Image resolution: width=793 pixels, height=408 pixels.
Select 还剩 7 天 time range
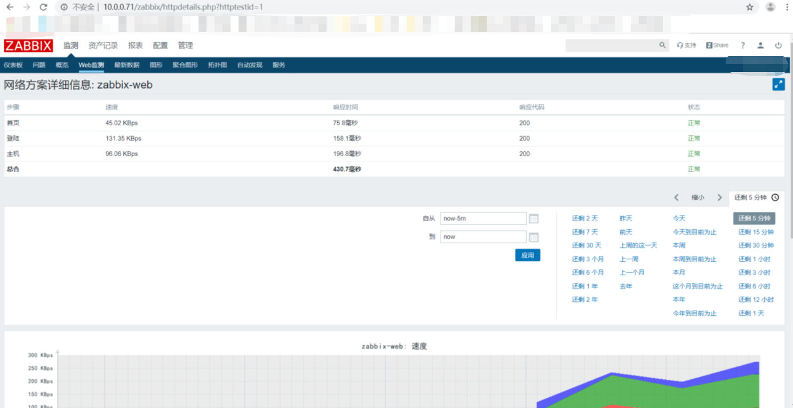585,232
